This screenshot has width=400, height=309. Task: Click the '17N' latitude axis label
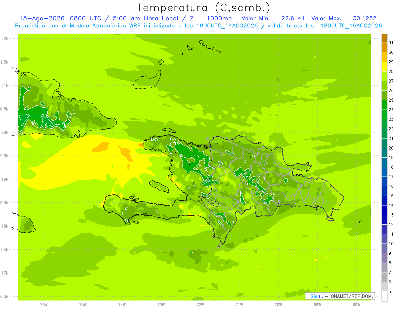click(5, 273)
